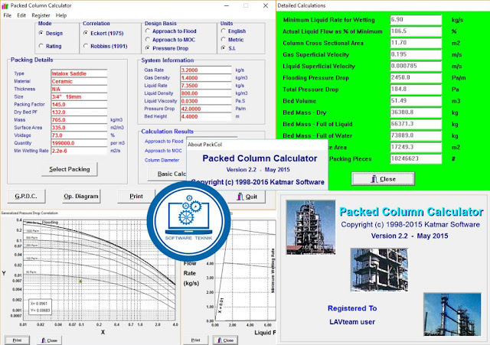Click the yellow operating point on GPDC chart
The height and width of the screenshot is (345, 490).
80,281
